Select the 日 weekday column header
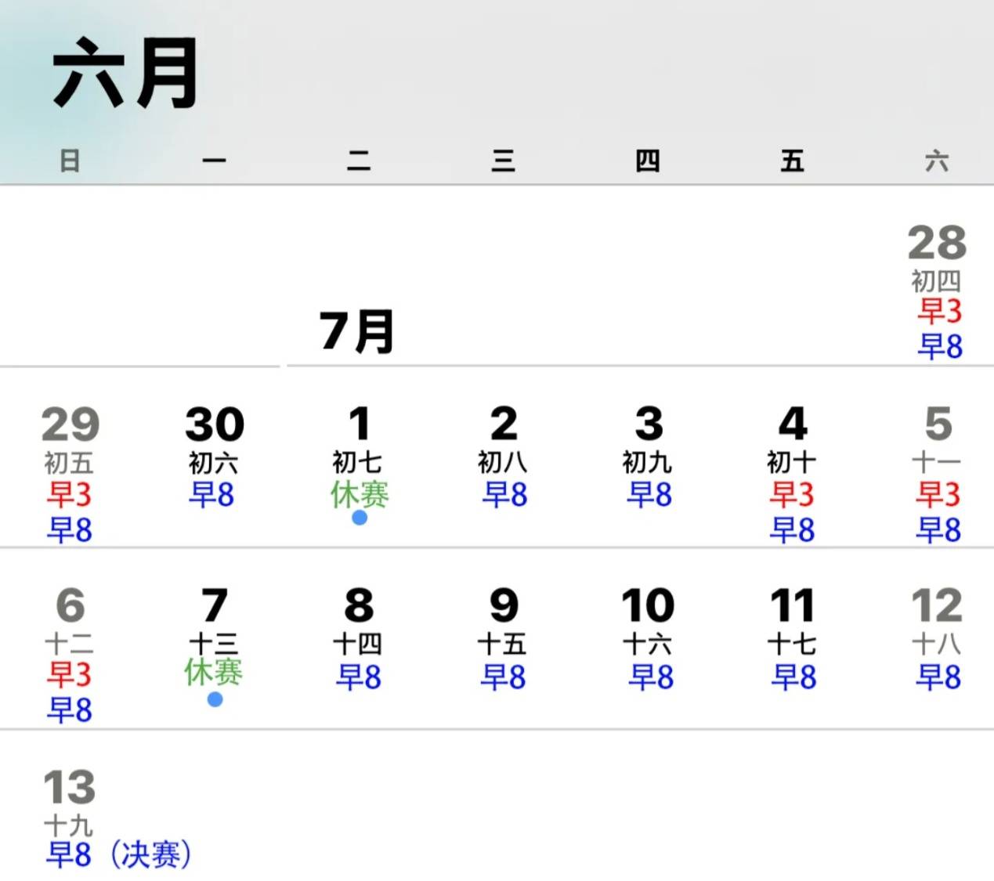The image size is (994, 881). (70, 161)
